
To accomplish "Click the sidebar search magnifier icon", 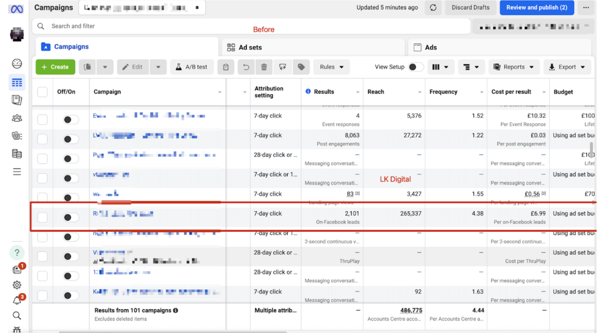I will pyautogui.click(x=17, y=315).
